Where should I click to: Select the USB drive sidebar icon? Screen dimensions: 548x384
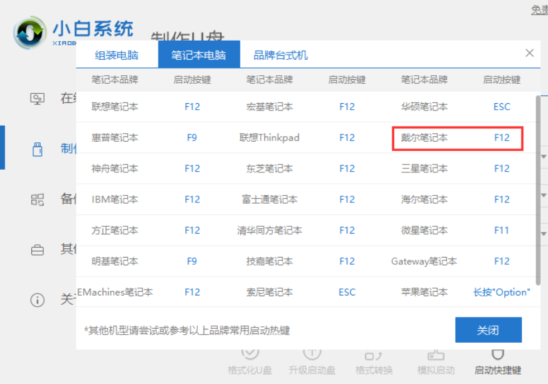pyautogui.click(x=37, y=148)
